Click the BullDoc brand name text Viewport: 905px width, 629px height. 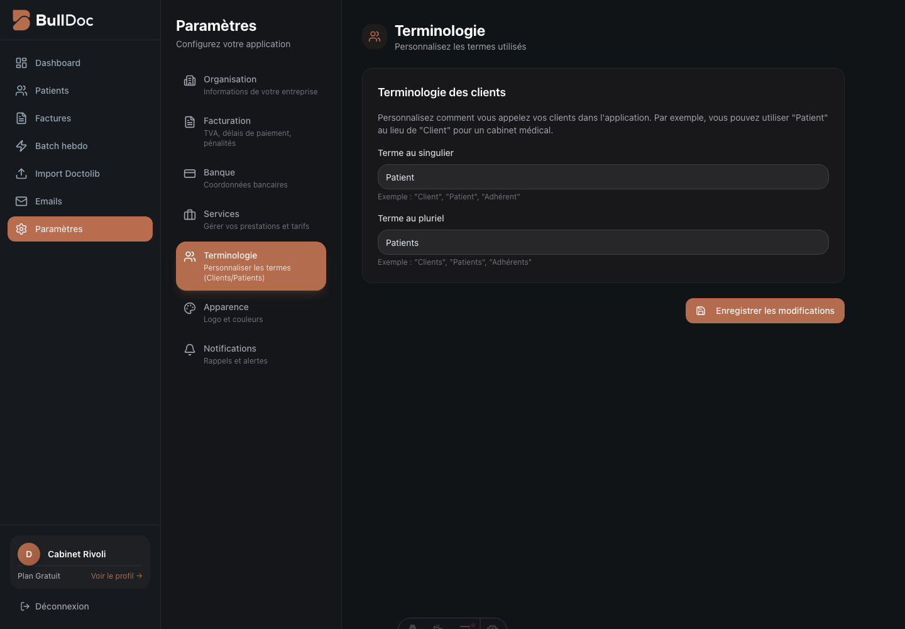point(65,20)
